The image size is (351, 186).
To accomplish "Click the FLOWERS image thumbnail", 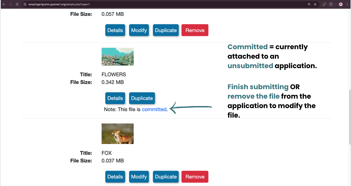I will click(118, 57).
